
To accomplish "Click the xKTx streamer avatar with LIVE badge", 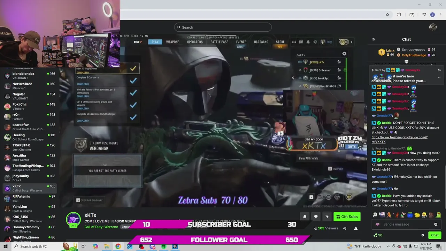I will (x=74, y=220).
